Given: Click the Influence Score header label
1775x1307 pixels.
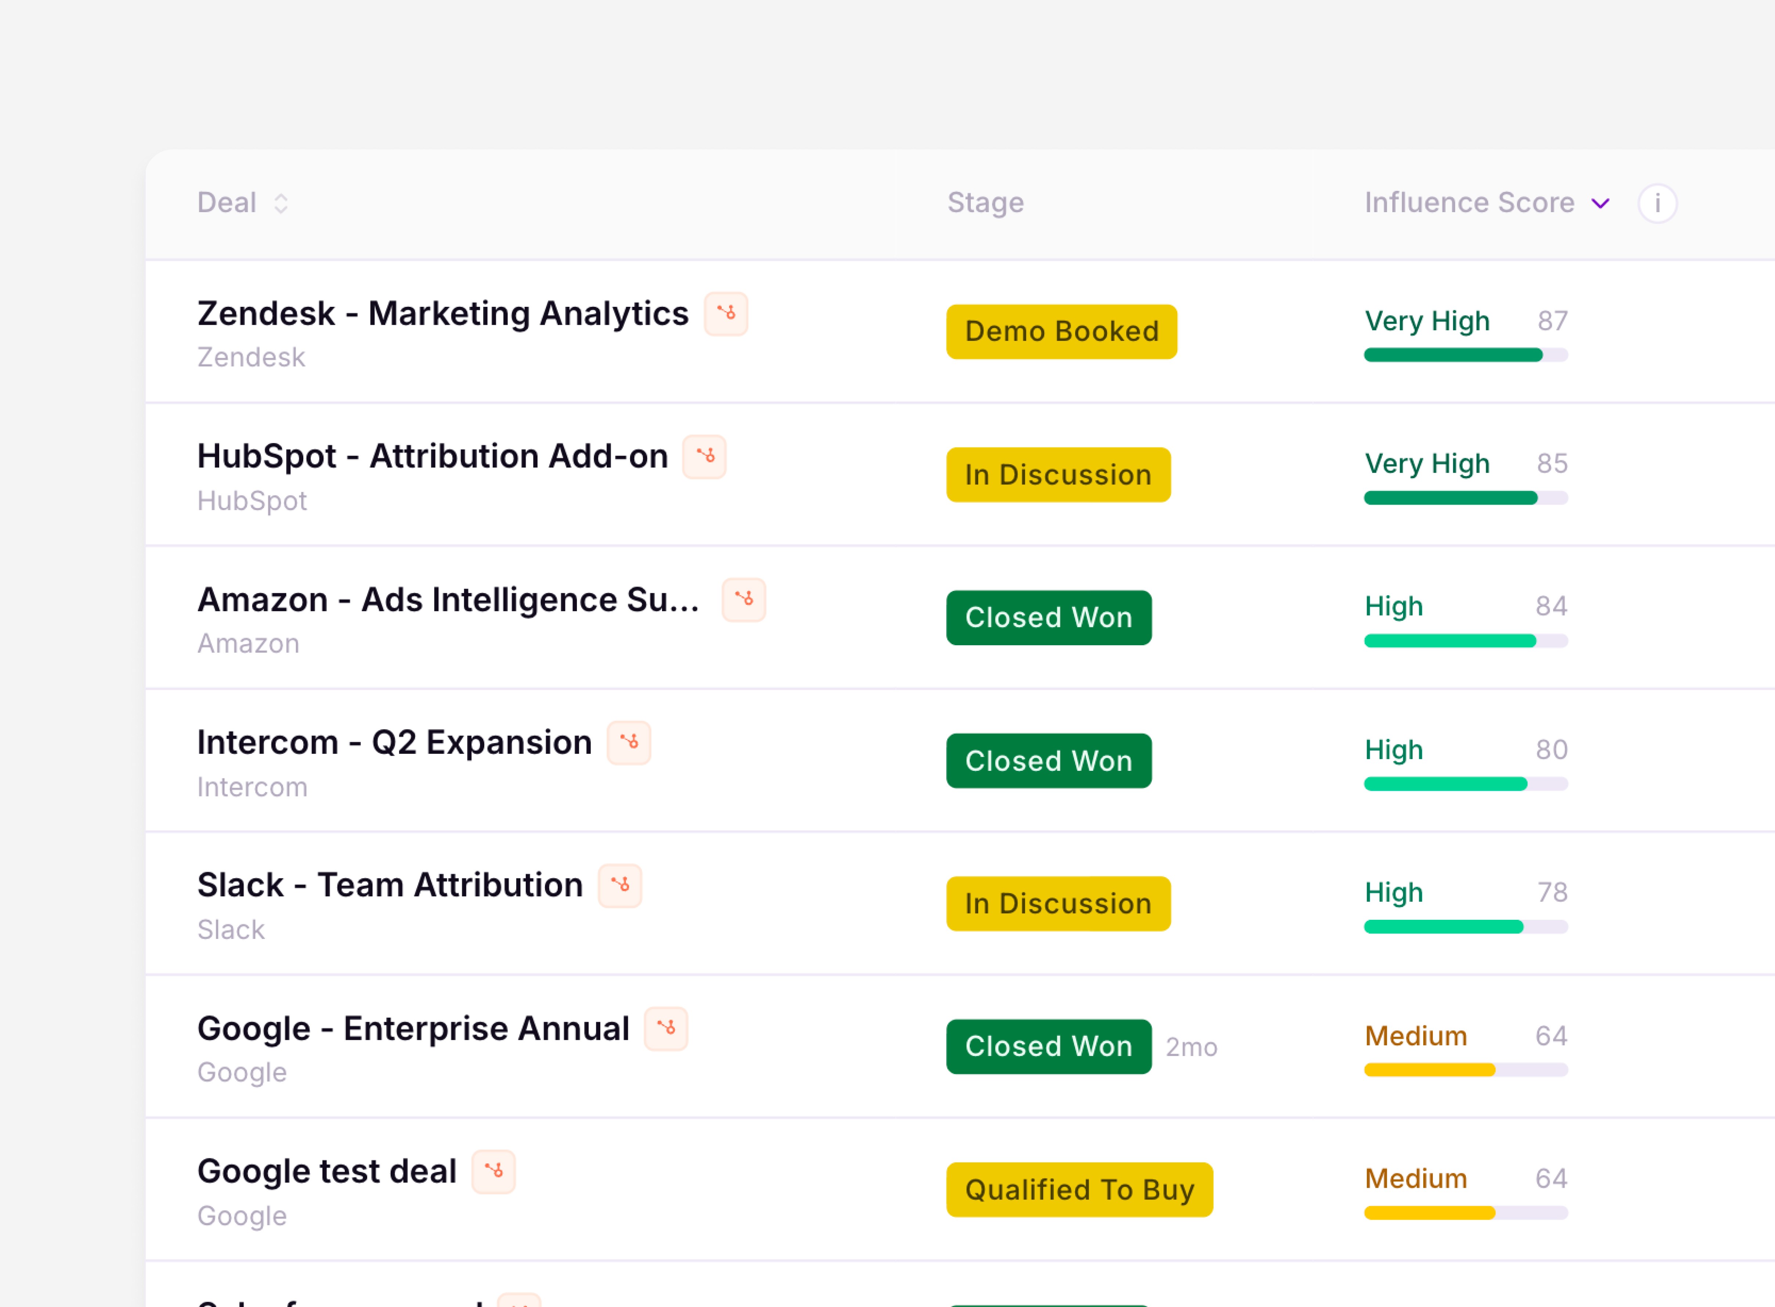Looking at the screenshot, I should (1469, 203).
